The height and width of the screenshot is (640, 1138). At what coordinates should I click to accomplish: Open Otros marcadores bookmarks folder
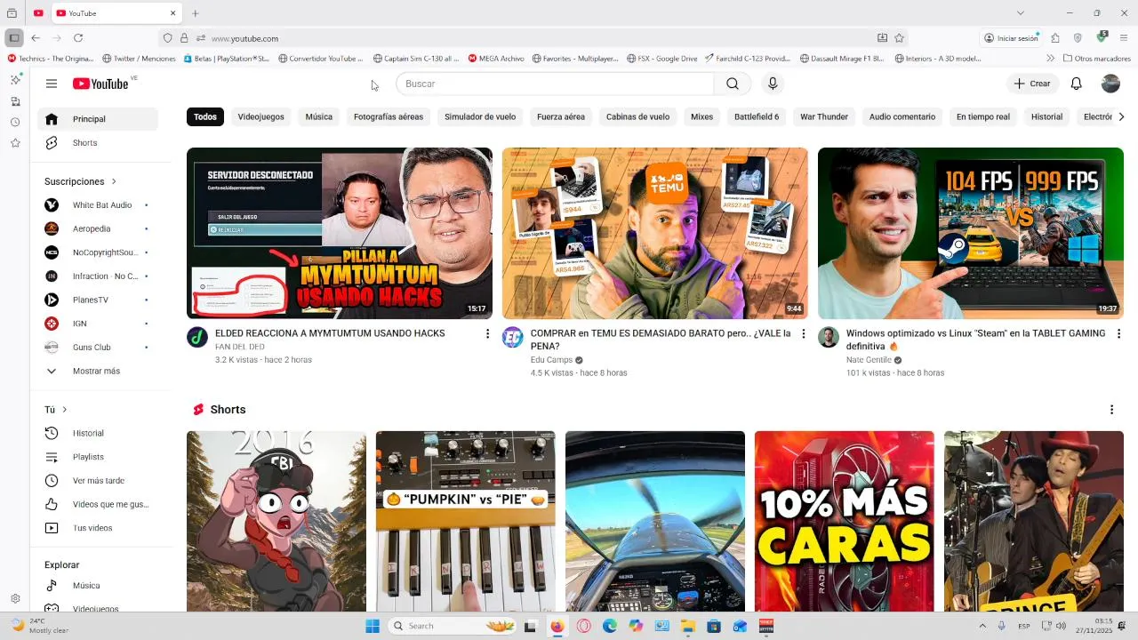point(1096,59)
